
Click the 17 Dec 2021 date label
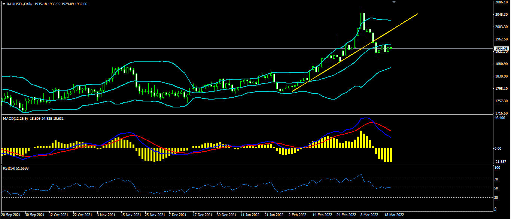pos(202,215)
